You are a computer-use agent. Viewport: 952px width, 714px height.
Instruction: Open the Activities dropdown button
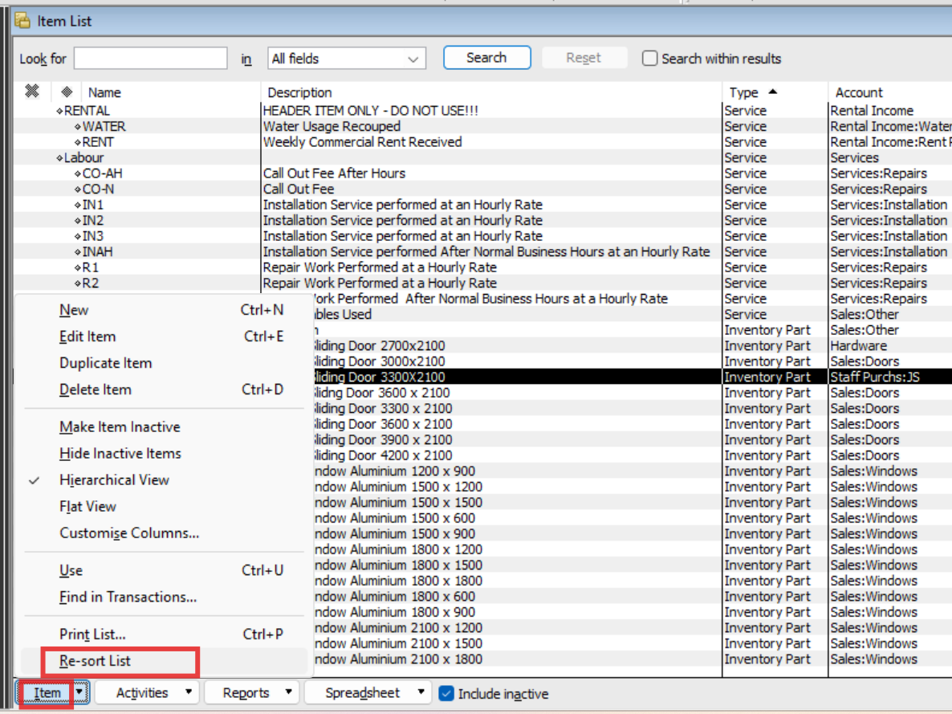pyautogui.click(x=146, y=693)
